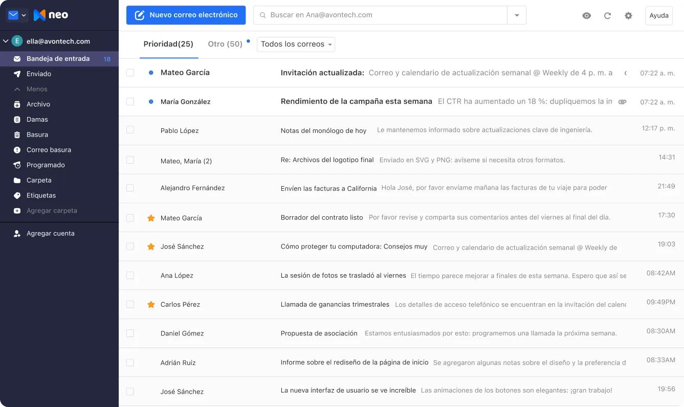Screen dimensions: 684x407
Task: Open settings gear icon
Action: (x=628, y=16)
